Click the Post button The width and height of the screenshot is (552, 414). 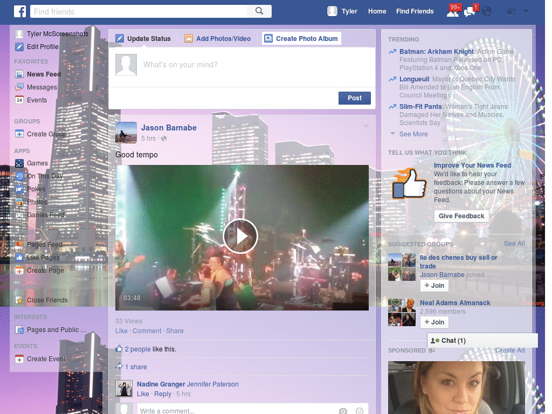point(355,98)
